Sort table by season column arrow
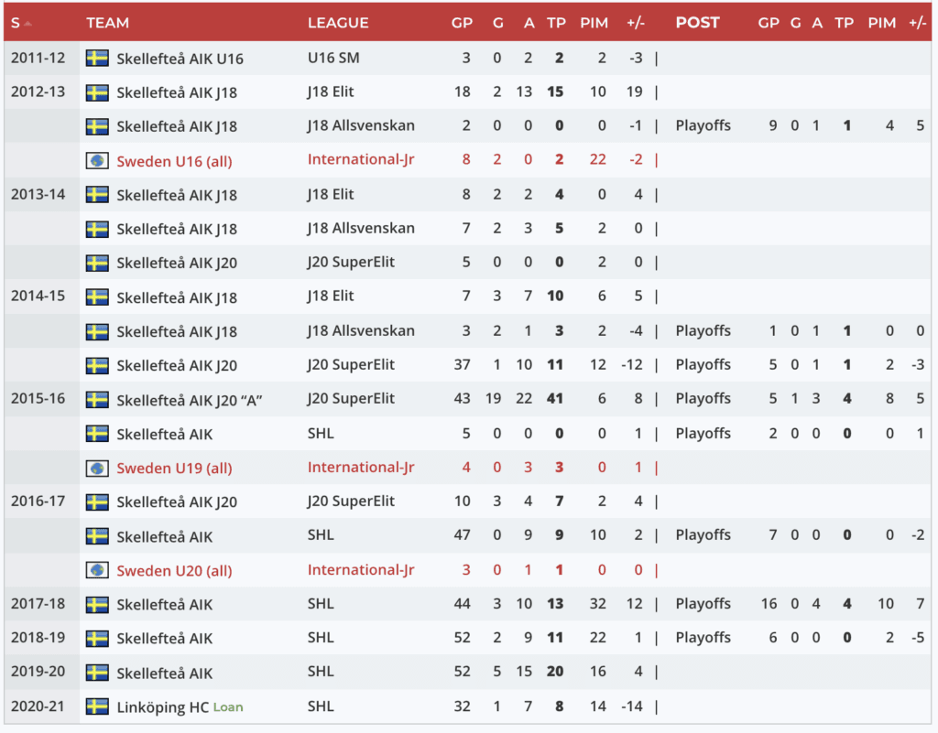 [x=28, y=23]
